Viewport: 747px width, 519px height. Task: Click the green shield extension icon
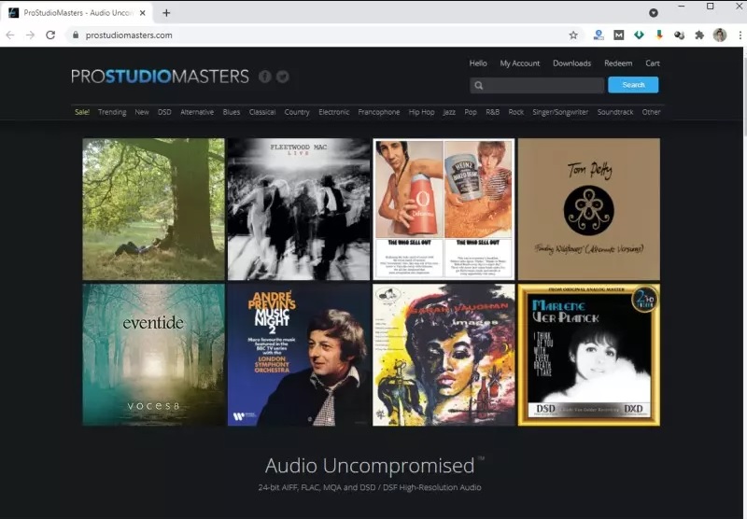tap(639, 35)
